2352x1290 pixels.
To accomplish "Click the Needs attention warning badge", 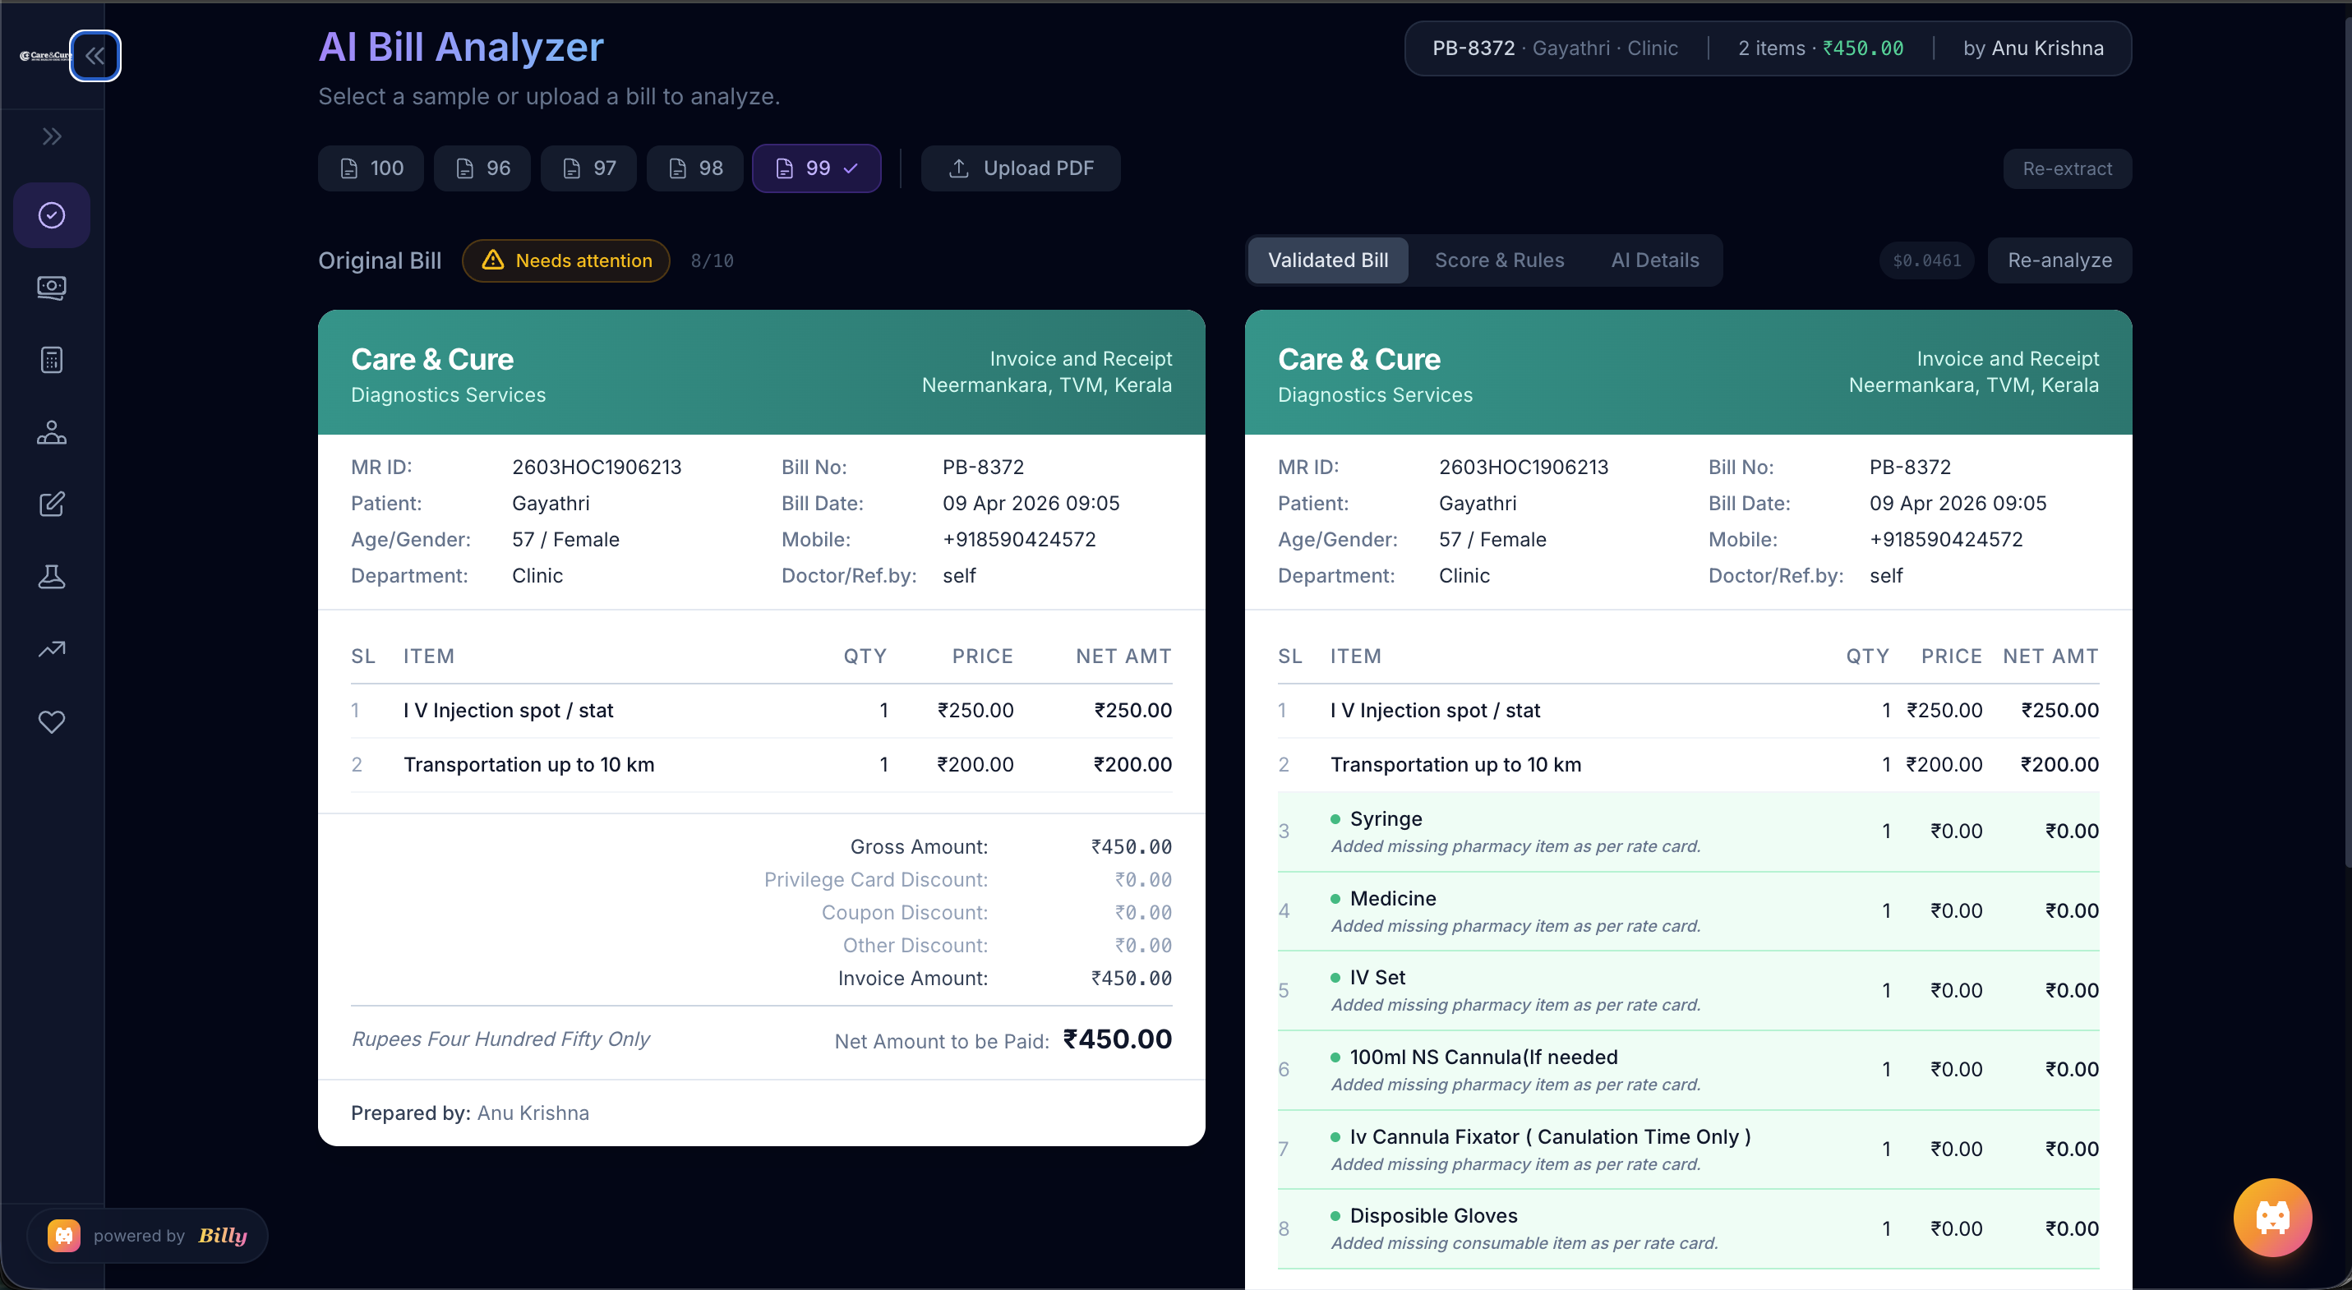I will (565, 260).
